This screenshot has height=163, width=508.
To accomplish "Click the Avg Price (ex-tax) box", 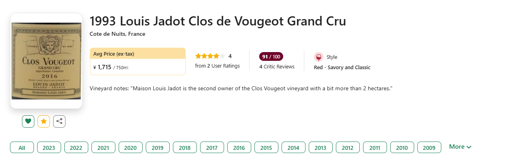I will point(138,61).
